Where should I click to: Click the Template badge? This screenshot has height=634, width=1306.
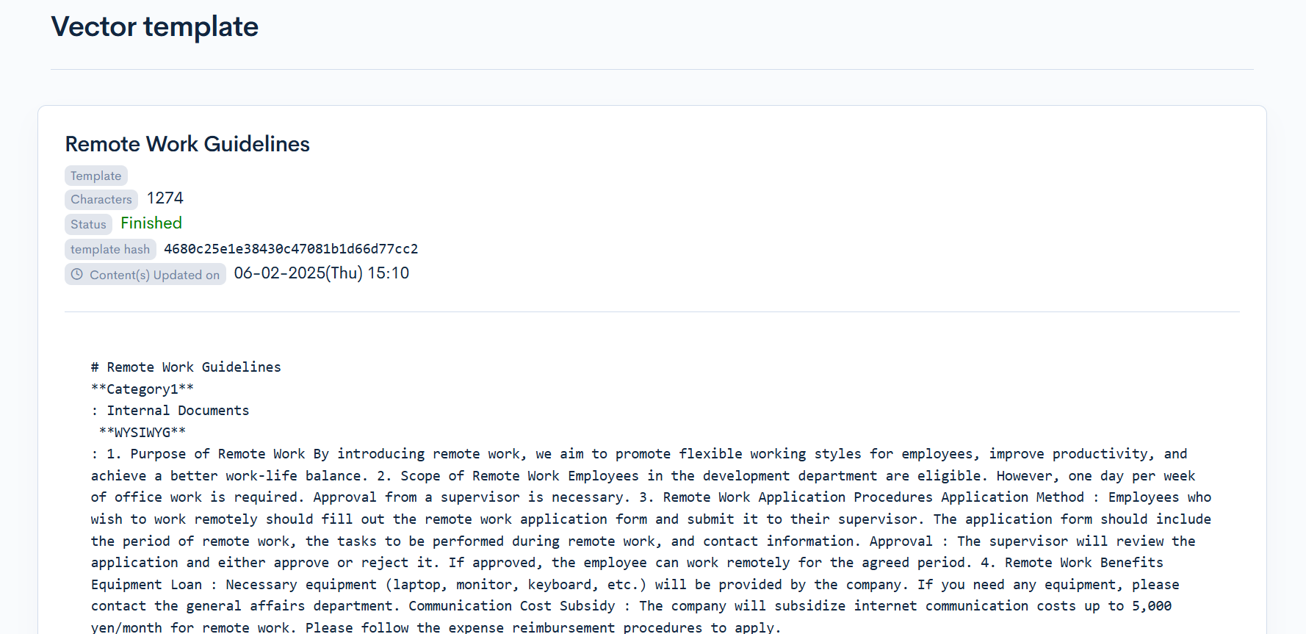click(x=96, y=176)
